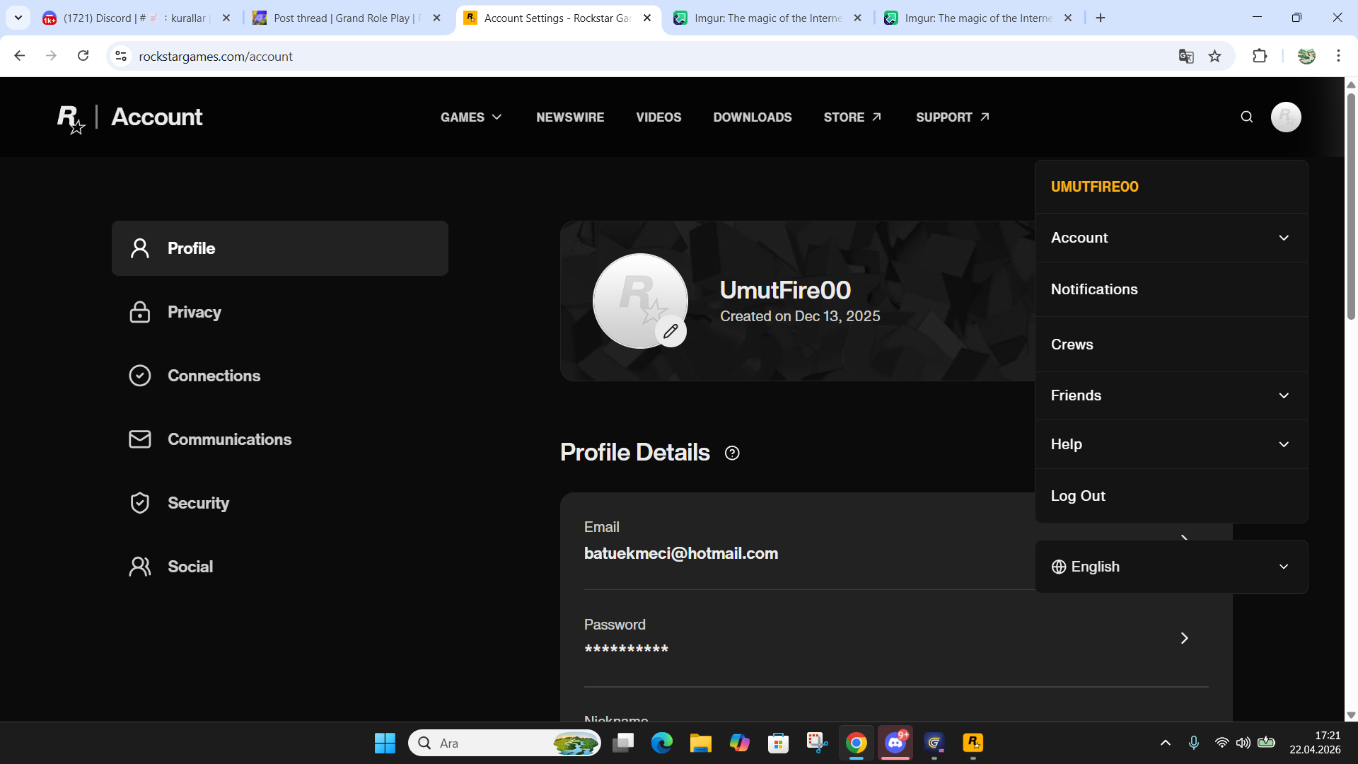1358x764 pixels.
Task: Click the email batuekmeci@hotmail.com
Action: (681, 553)
